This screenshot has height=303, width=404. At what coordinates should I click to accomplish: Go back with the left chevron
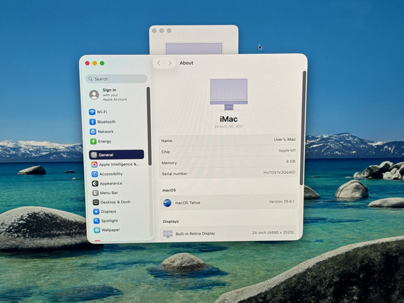(159, 63)
